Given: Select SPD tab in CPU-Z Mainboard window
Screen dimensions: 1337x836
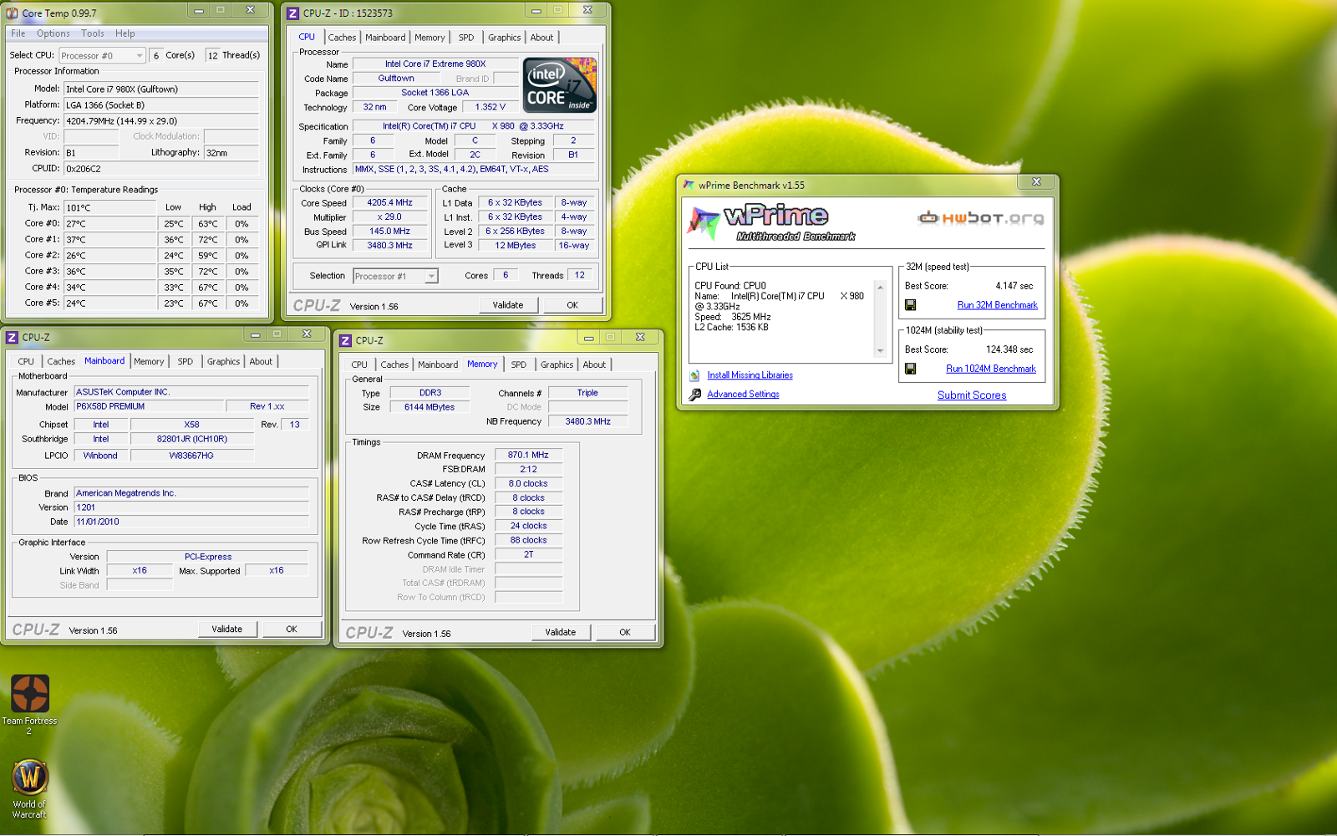Looking at the screenshot, I should tap(186, 362).
